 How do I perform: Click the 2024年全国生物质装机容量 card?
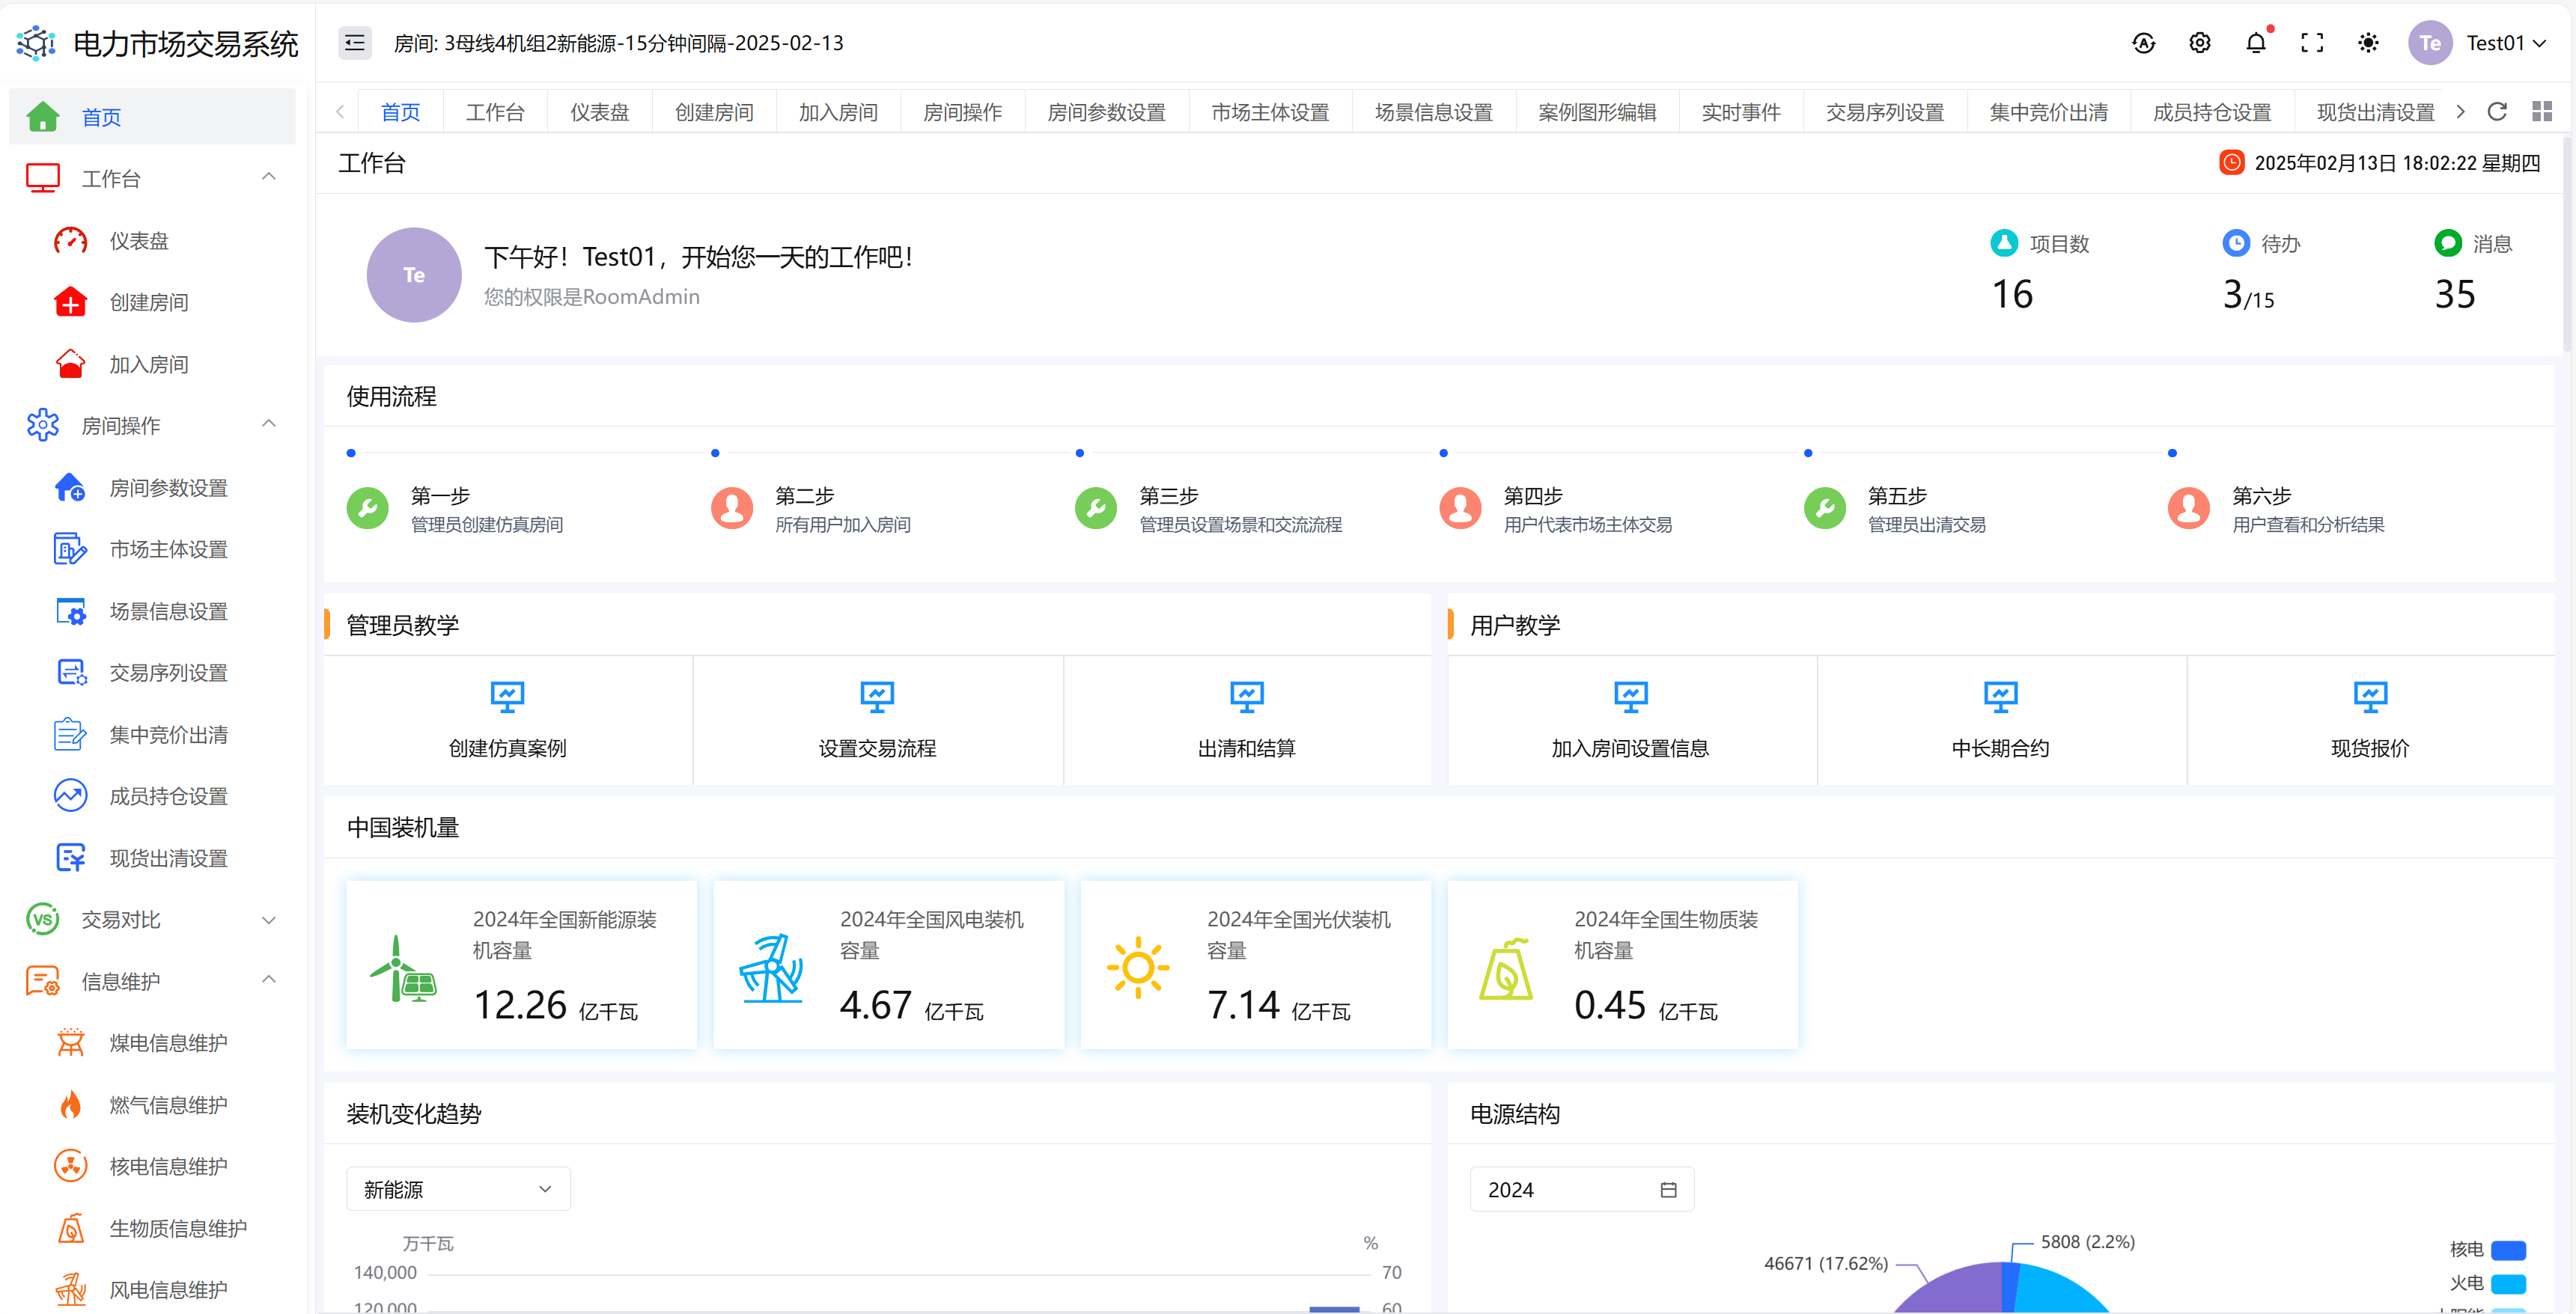click(1623, 965)
